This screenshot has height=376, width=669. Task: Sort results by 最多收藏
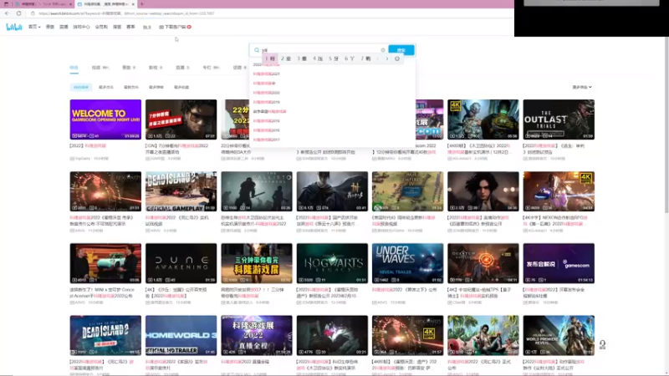coord(181,87)
